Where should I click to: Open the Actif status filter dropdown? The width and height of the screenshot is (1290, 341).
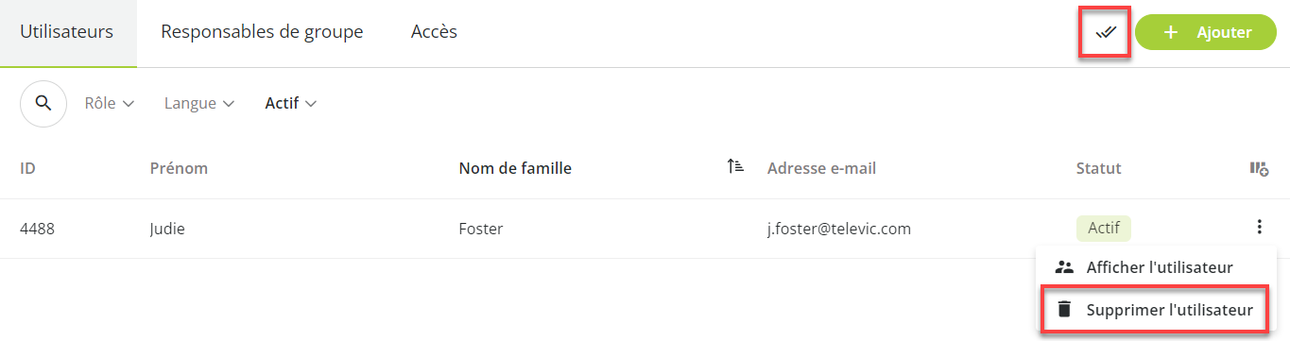[x=291, y=104]
